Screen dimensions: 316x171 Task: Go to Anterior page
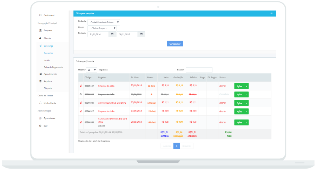(x=167, y=146)
